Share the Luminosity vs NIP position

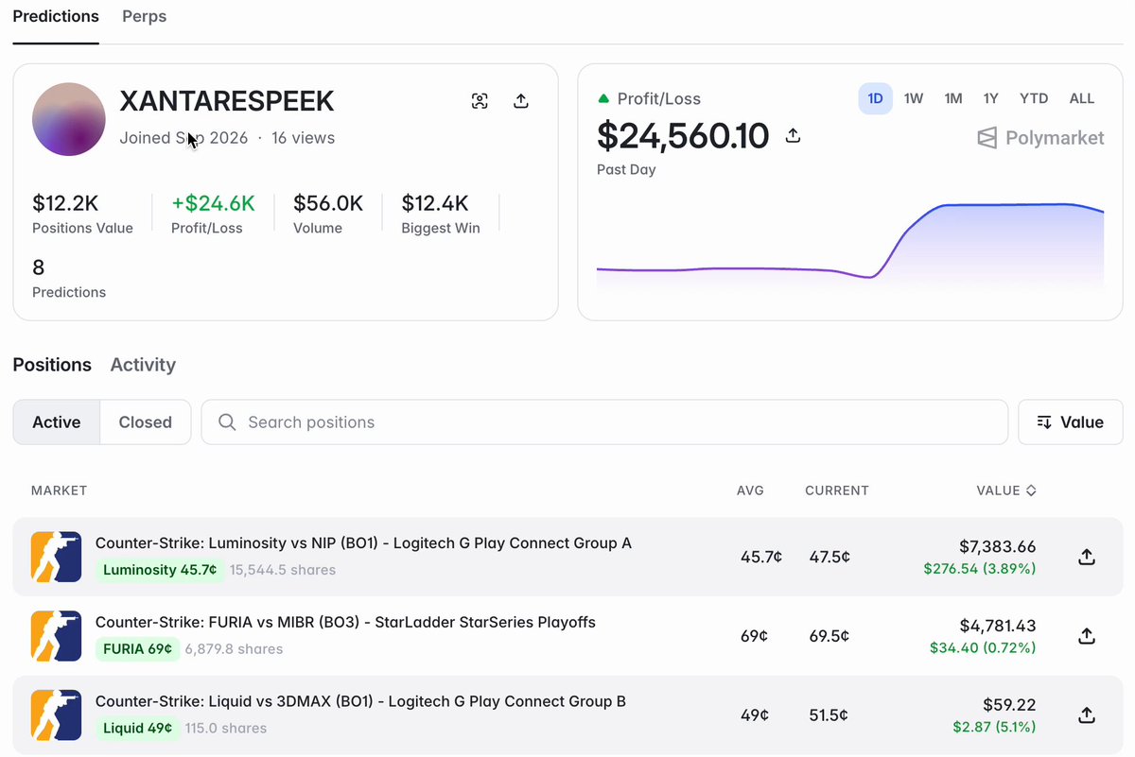tap(1087, 557)
